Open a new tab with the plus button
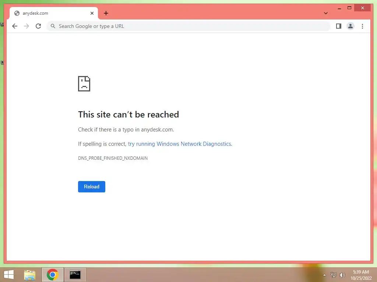Screen dimensions: 377x282 coord(106,13)
